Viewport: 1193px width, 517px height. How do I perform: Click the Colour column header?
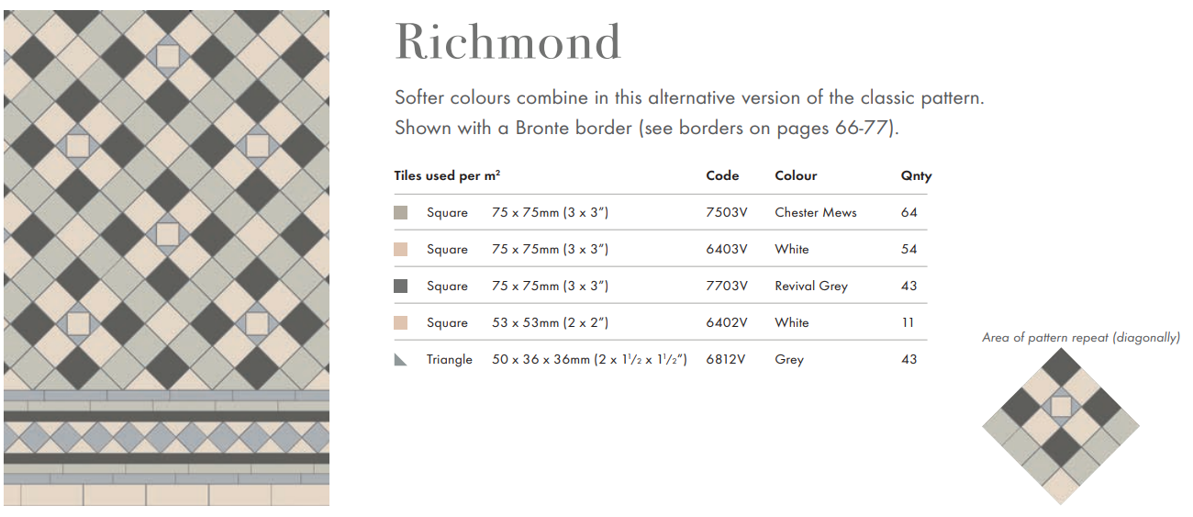click(796, 175)
